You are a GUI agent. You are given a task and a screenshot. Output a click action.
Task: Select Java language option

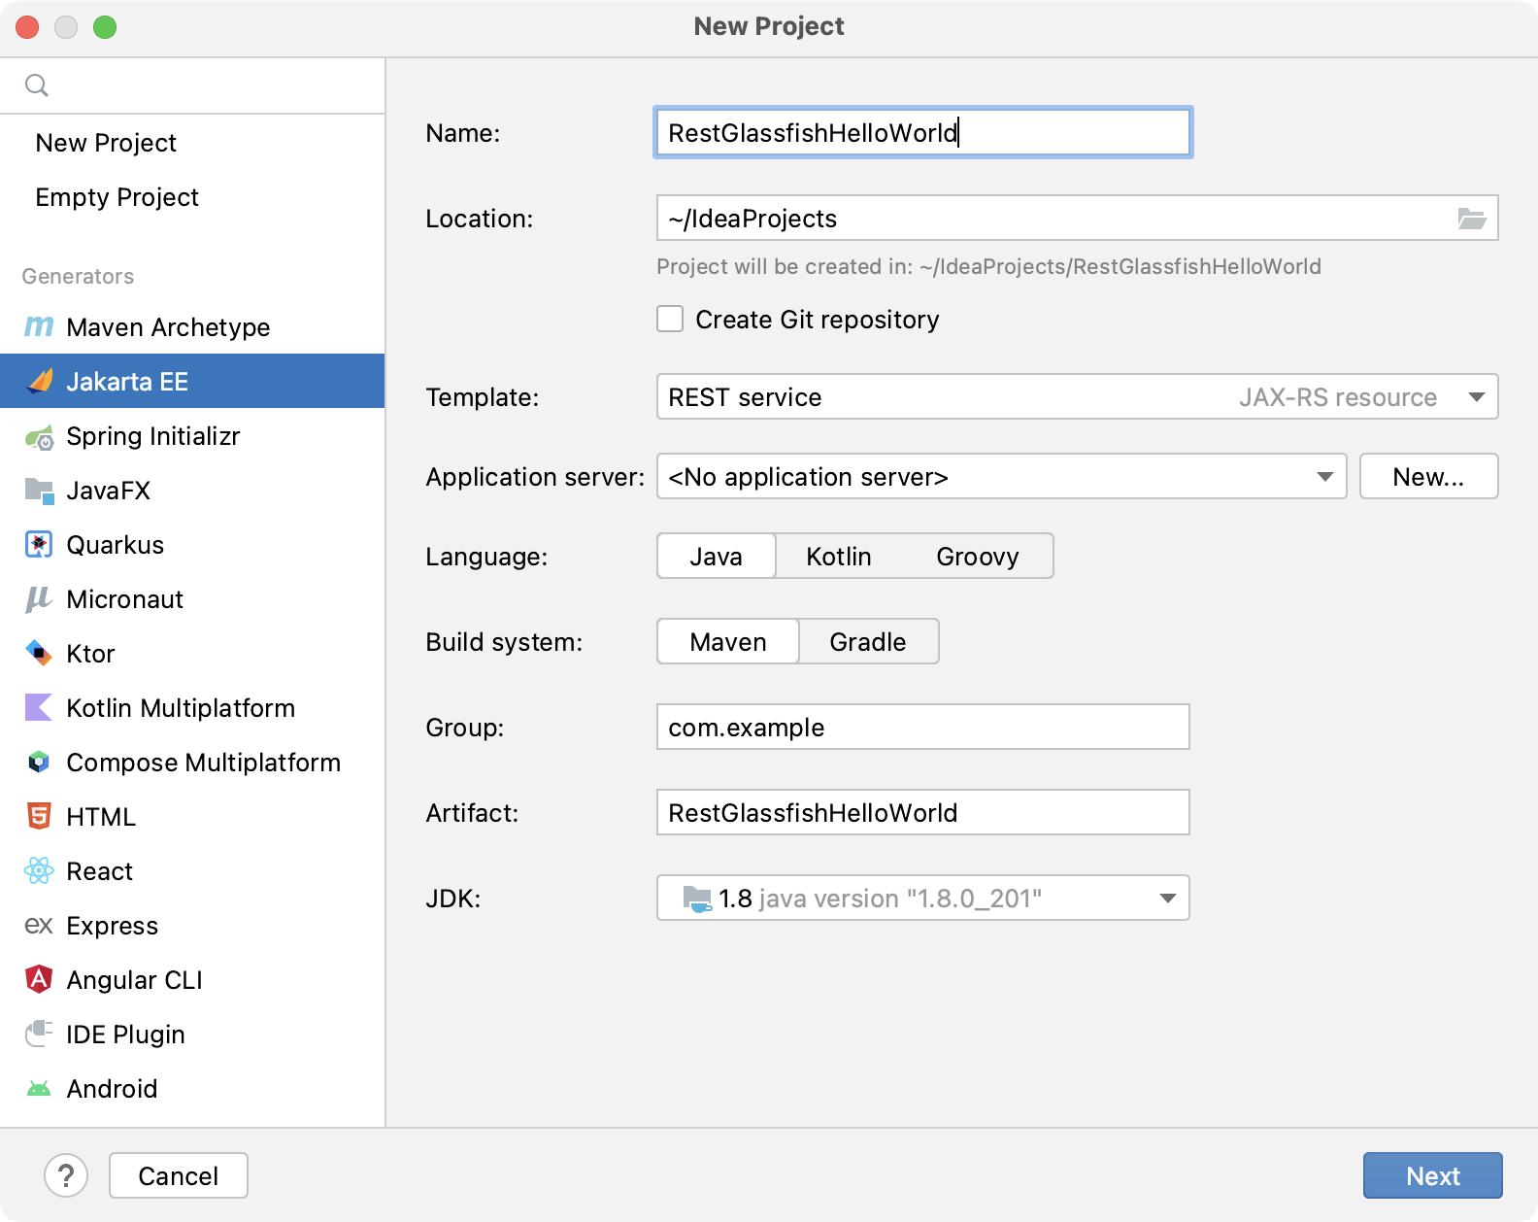point(717,556)
